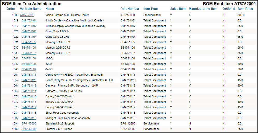Click the 40.0 Bom Price value
The height and width of the screenshot is (133, 258).
coord(240,64)
